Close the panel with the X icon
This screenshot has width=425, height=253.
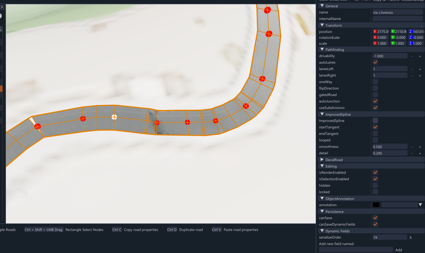(x=2, y=7)
